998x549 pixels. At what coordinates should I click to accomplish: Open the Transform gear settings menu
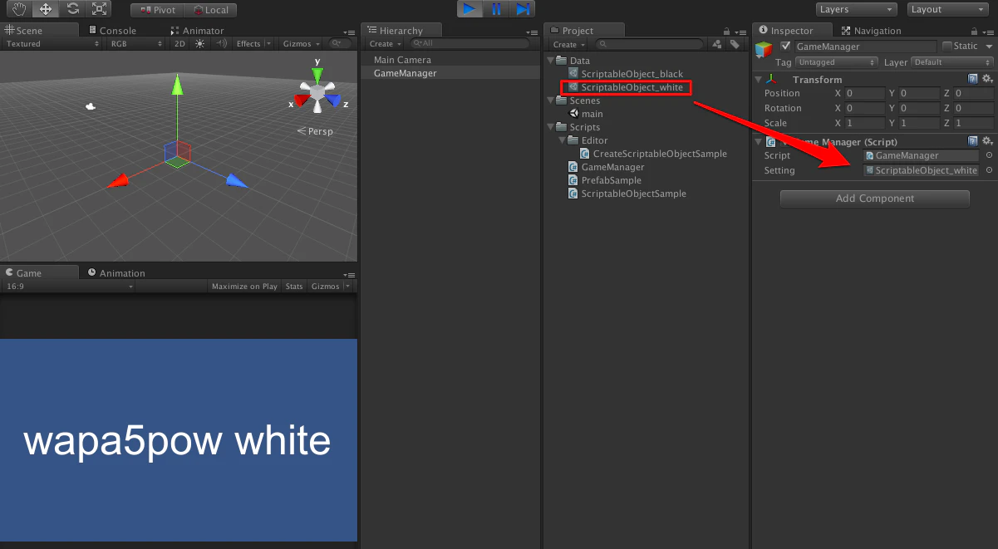coord(987,79)
